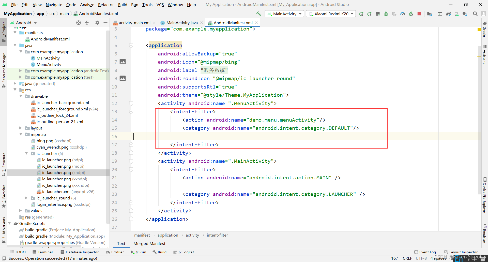Click the user account avatar icon
This screenshot has height=262, width=488.
pos(483,14)
